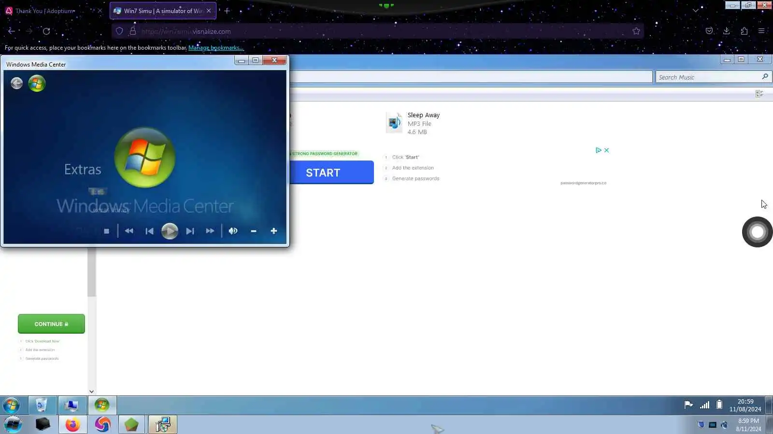This screenshot has height=434, width=773.
Task: Check network signal in simulator tray
Action: click(705, 405)
